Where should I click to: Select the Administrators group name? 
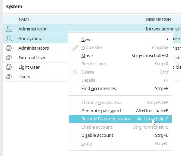click(34, 48)
